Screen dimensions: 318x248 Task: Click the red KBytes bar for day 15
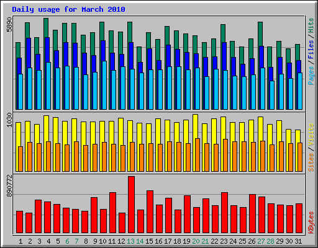point(150,212)
